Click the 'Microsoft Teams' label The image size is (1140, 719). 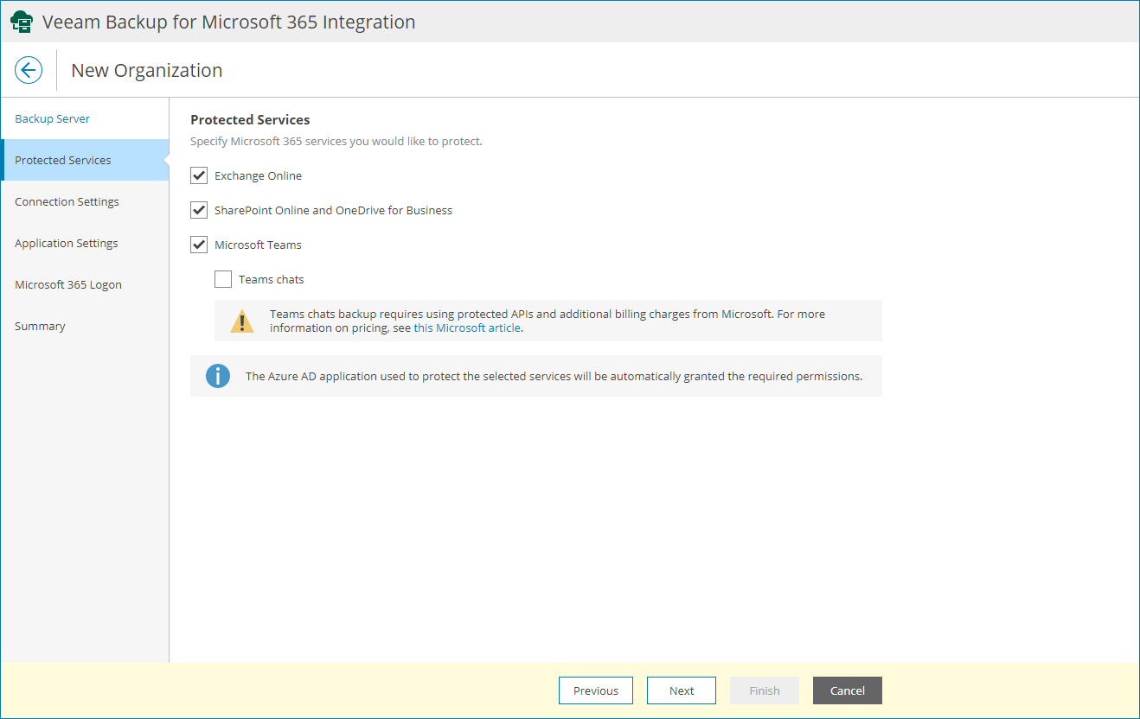tap(258, 245)
